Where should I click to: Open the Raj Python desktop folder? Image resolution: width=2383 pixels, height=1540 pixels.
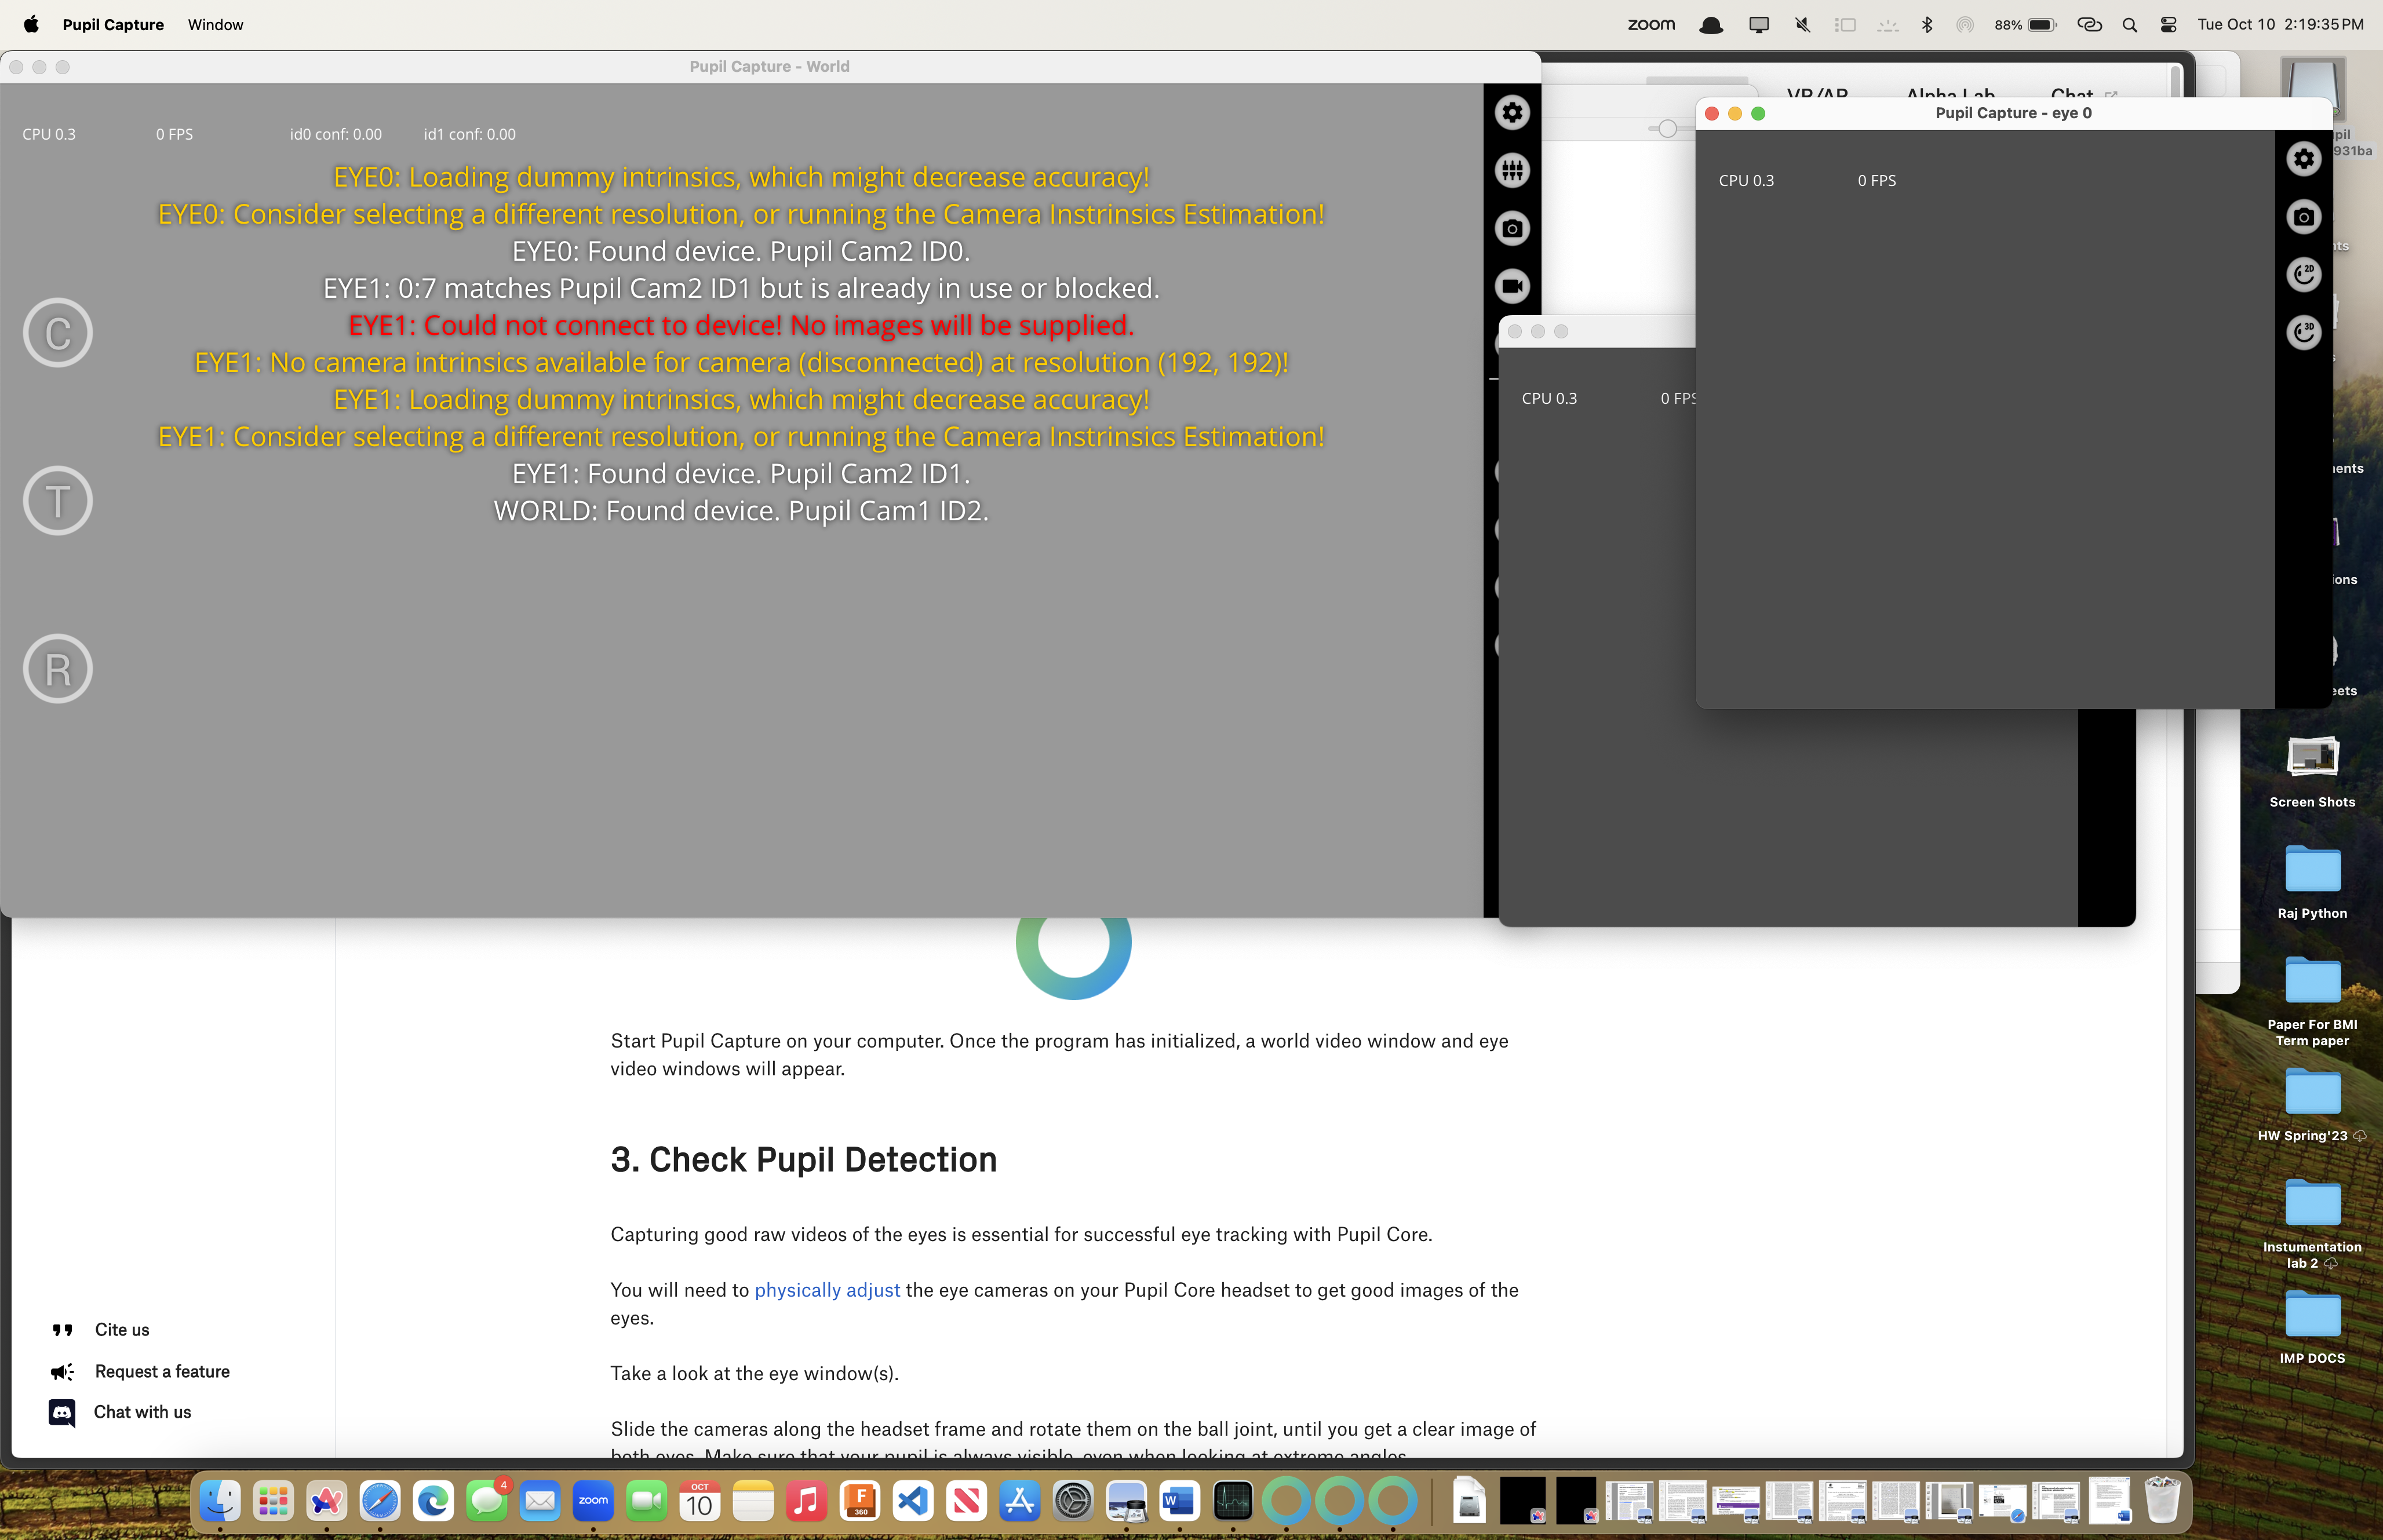2312,882
